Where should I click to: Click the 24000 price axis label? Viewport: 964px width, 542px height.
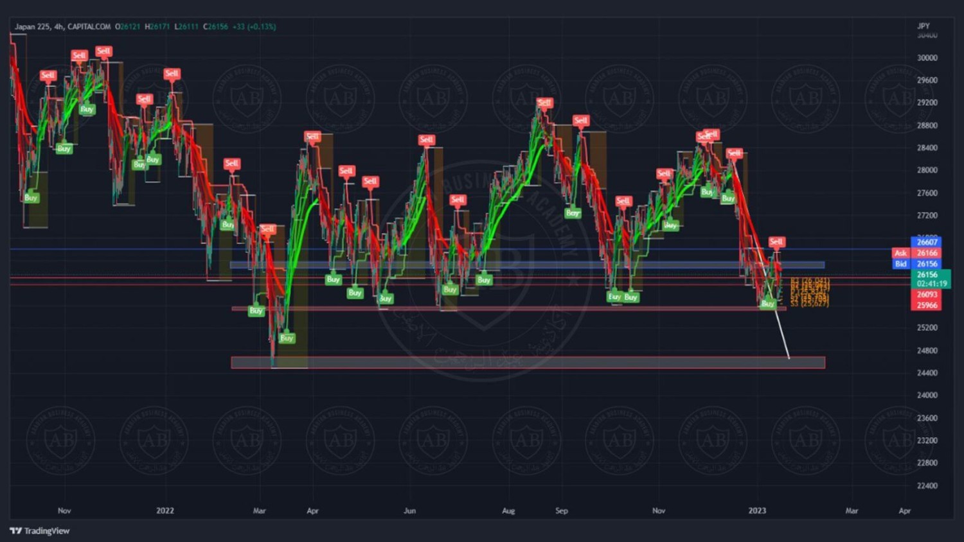tap(927, 396)
